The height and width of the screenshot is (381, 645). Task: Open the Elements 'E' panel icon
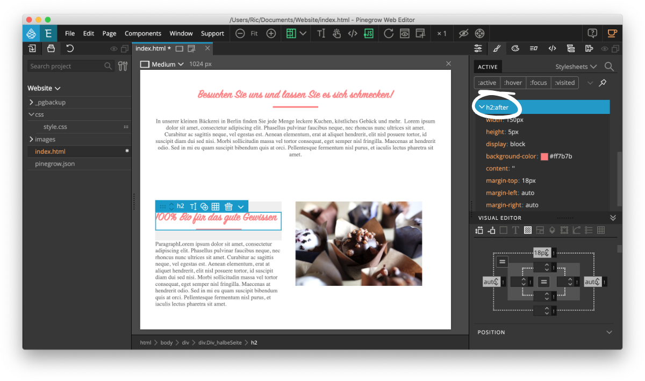(48, 33)
